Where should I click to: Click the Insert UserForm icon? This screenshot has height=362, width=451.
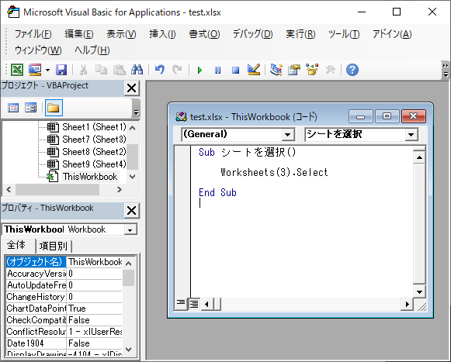tap(35, 70)
